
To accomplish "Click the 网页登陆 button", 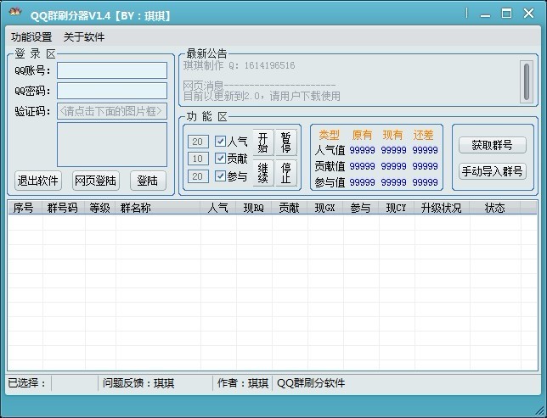I will click(96, 181).
